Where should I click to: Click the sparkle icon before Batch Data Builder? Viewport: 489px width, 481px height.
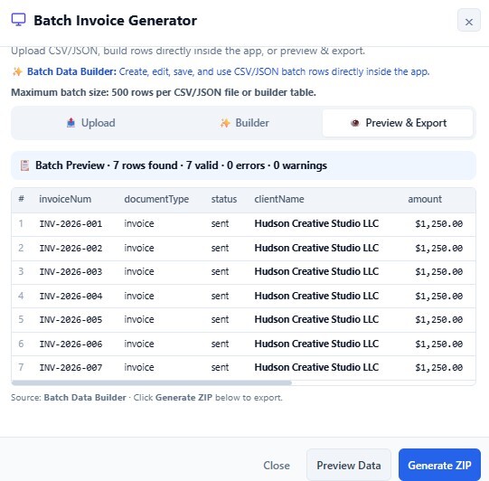coord(17,71)
